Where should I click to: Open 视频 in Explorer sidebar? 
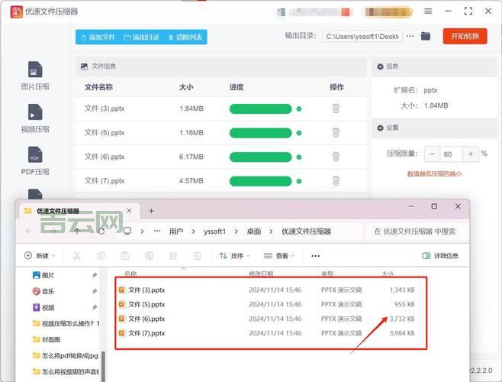coord(43,308)
